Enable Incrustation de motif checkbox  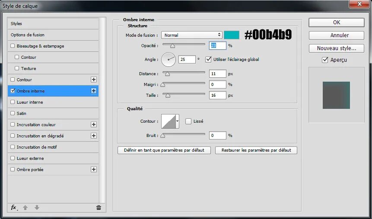(x=13, y=147)
